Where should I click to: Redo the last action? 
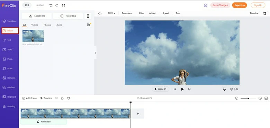tap(57, 5)
